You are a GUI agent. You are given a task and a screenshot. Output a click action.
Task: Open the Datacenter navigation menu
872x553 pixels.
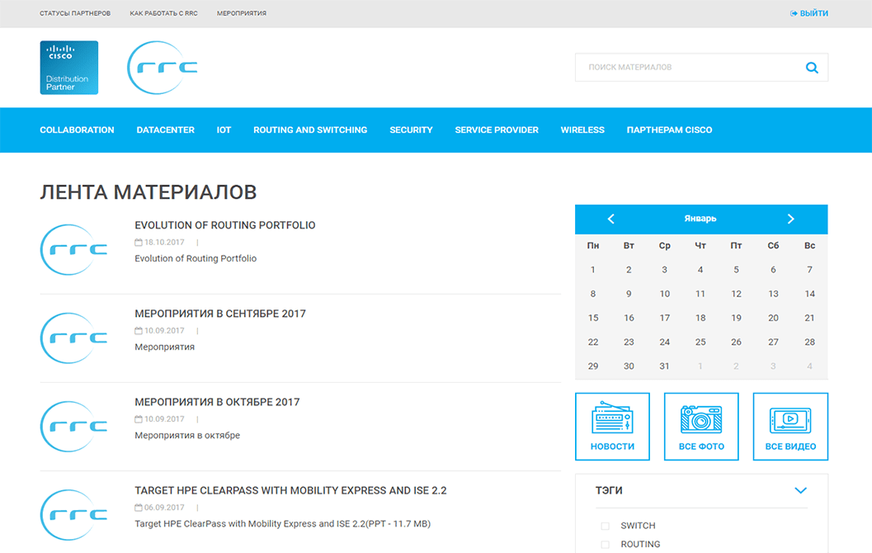pos(166,130)
